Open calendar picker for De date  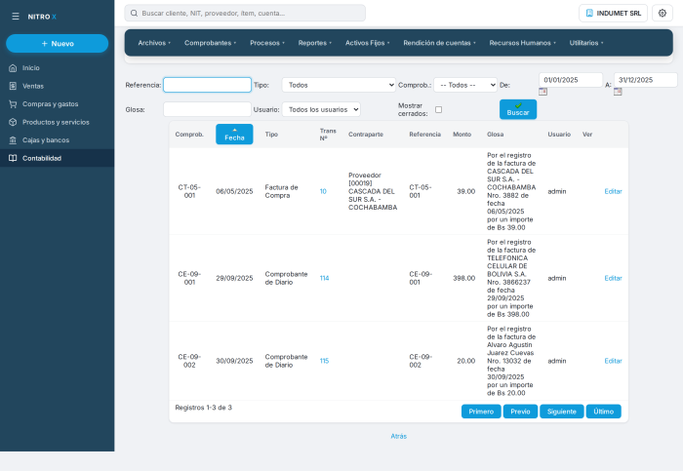point(542,92)
